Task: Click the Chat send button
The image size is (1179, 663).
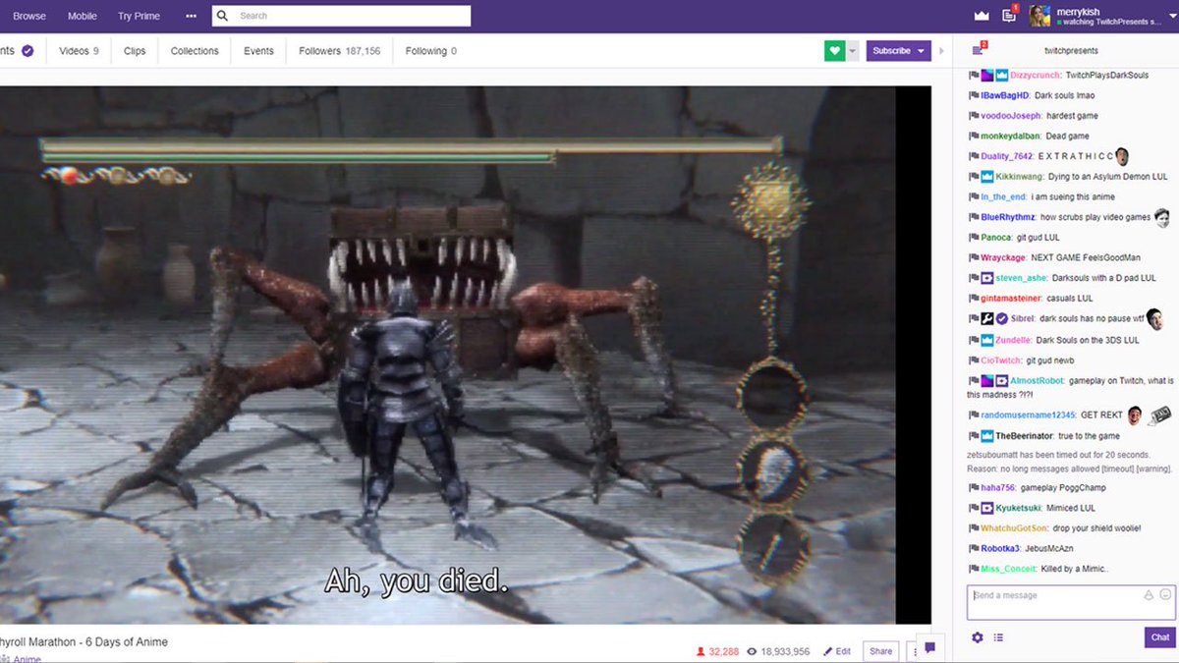Action: coord(1159,637)
